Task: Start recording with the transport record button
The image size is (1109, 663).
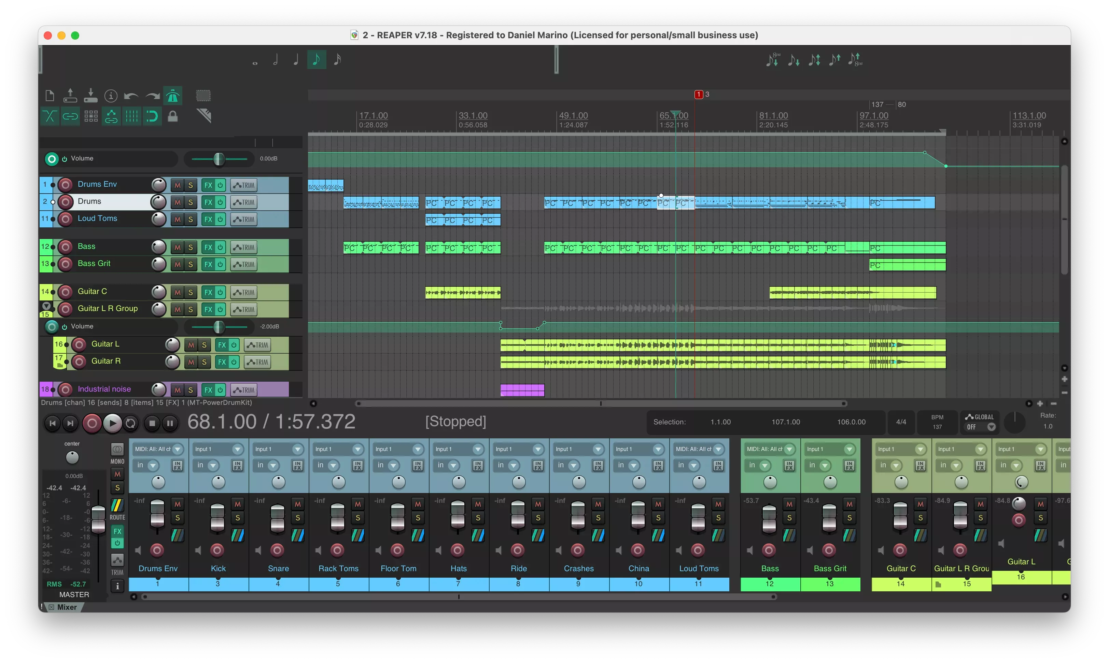Action: tap(92, 423)
